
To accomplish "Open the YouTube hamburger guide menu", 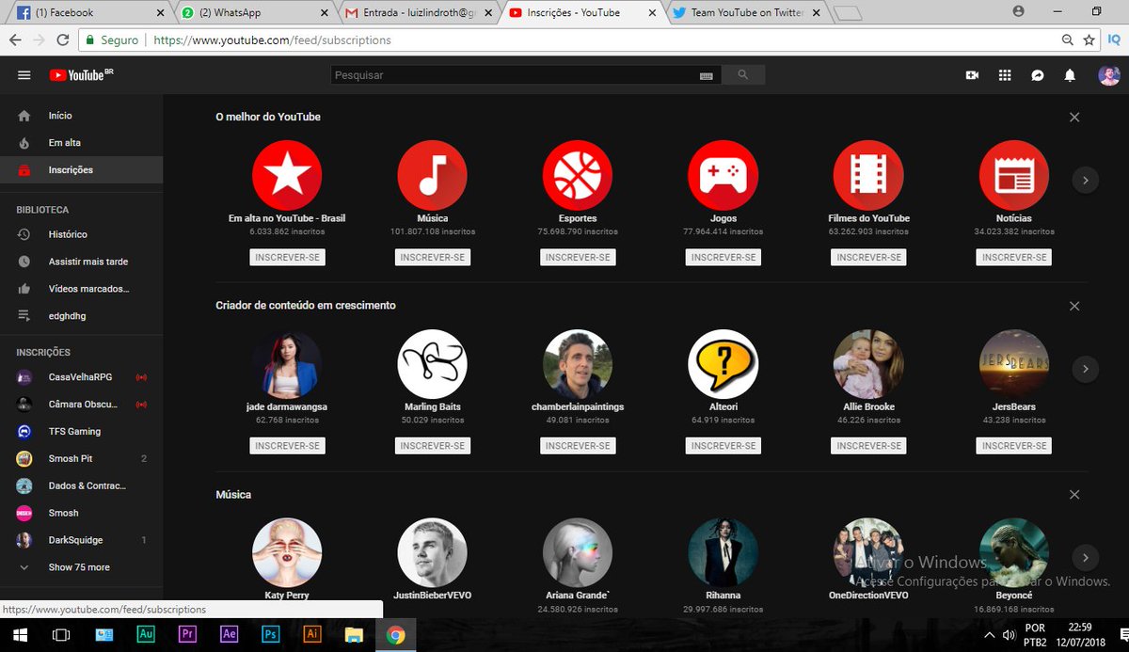I will pos(24,75).
